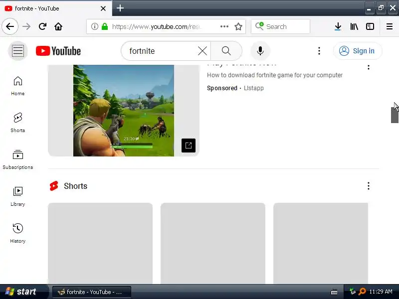Open Subscriptions in YouTube sidebar
The width and height of the screenshot is (399, 299).
tap(18, 159)
